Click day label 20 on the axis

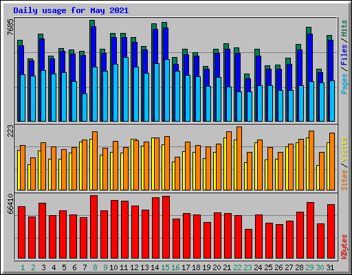[x=217, y=267]
